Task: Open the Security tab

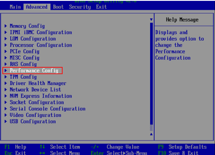Action: click(x=80, y=7)
